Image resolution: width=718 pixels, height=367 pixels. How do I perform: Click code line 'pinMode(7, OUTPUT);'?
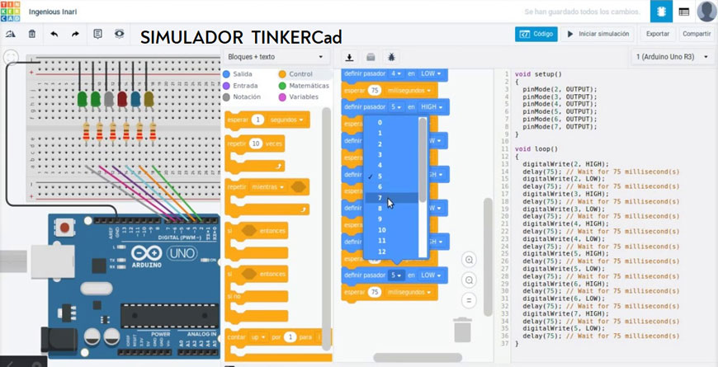point(560,127)
